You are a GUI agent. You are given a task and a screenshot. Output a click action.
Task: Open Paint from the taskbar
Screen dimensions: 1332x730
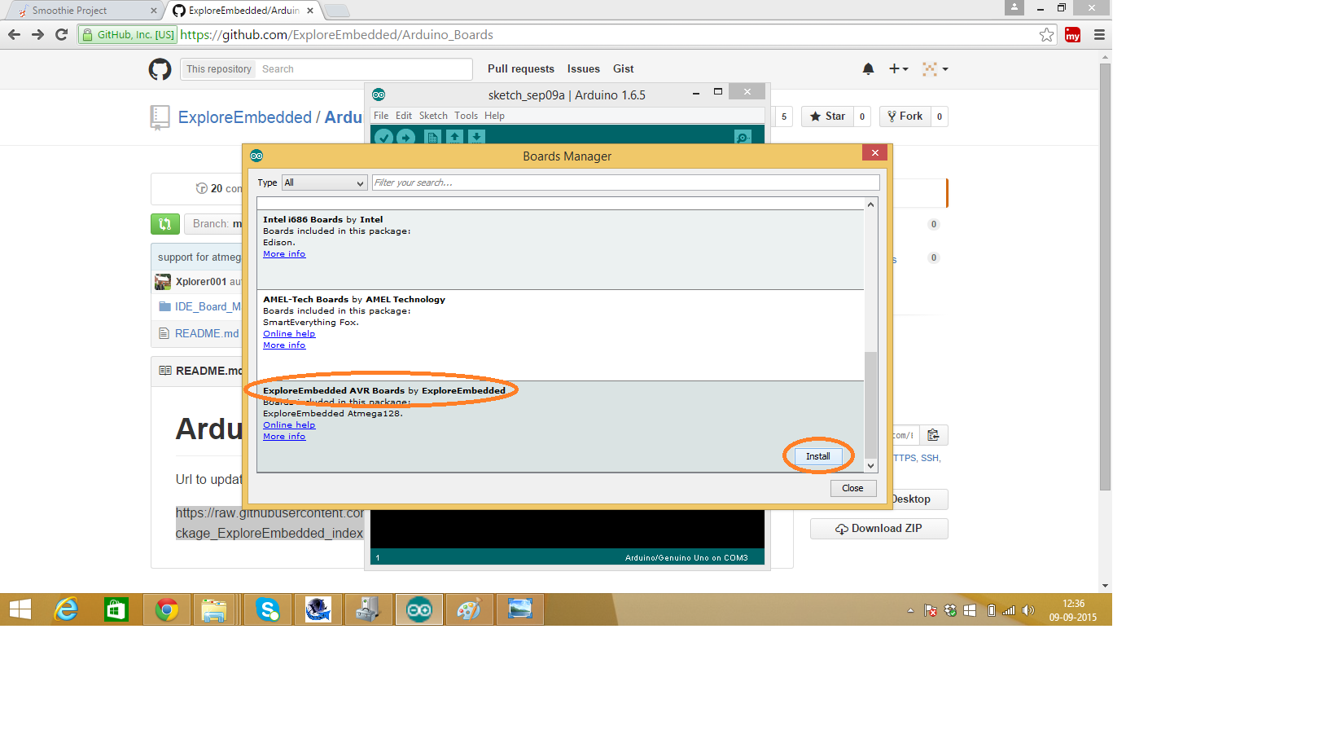point(469,609)
